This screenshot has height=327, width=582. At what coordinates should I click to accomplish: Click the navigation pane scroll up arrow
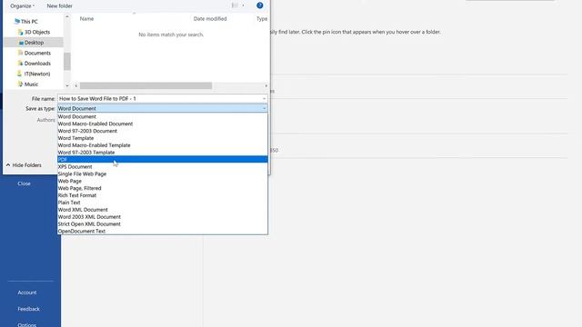pos(67,16)
